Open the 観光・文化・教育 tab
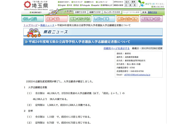Screen dimensions: 187x124 128,19
